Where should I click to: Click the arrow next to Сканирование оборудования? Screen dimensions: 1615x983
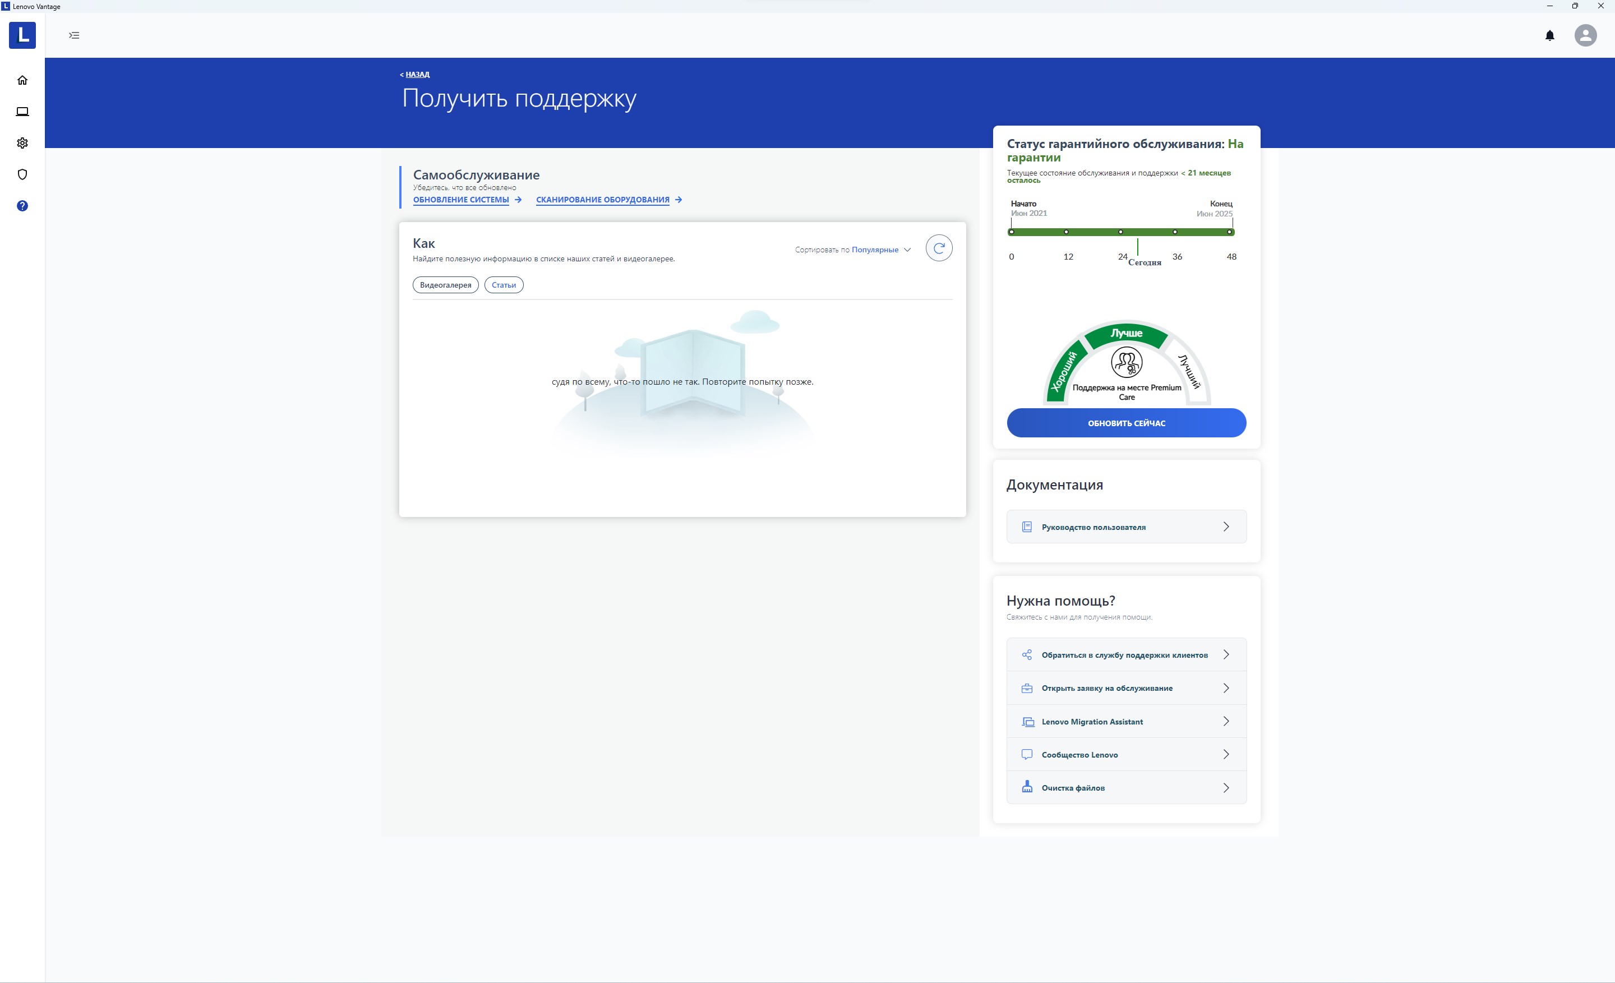point(679,200)
